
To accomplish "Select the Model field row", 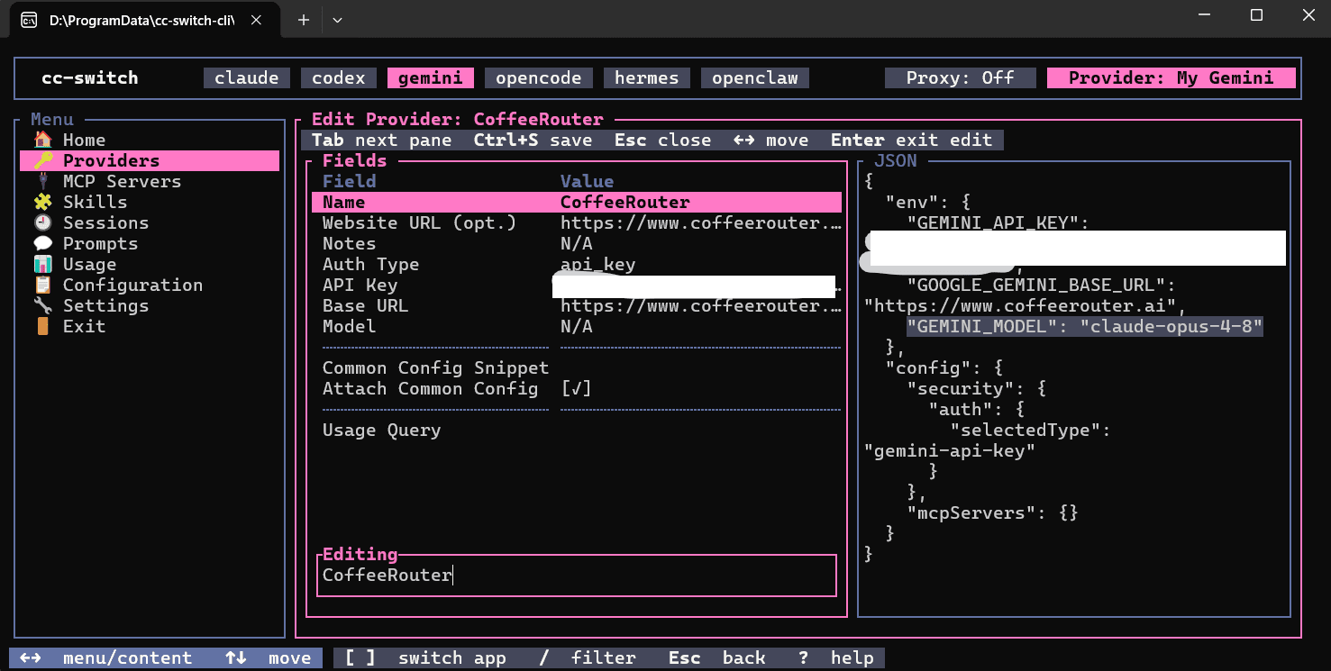I will [x=577, y=326].
